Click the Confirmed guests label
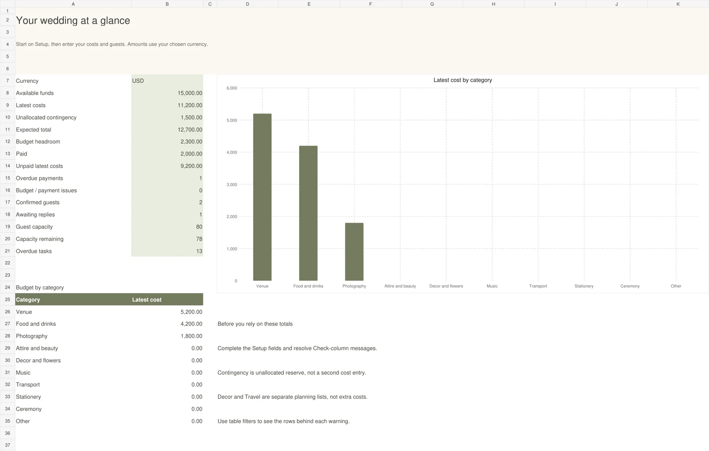Image resolution: width=709 pixels, height=451 pixels. 38,202
